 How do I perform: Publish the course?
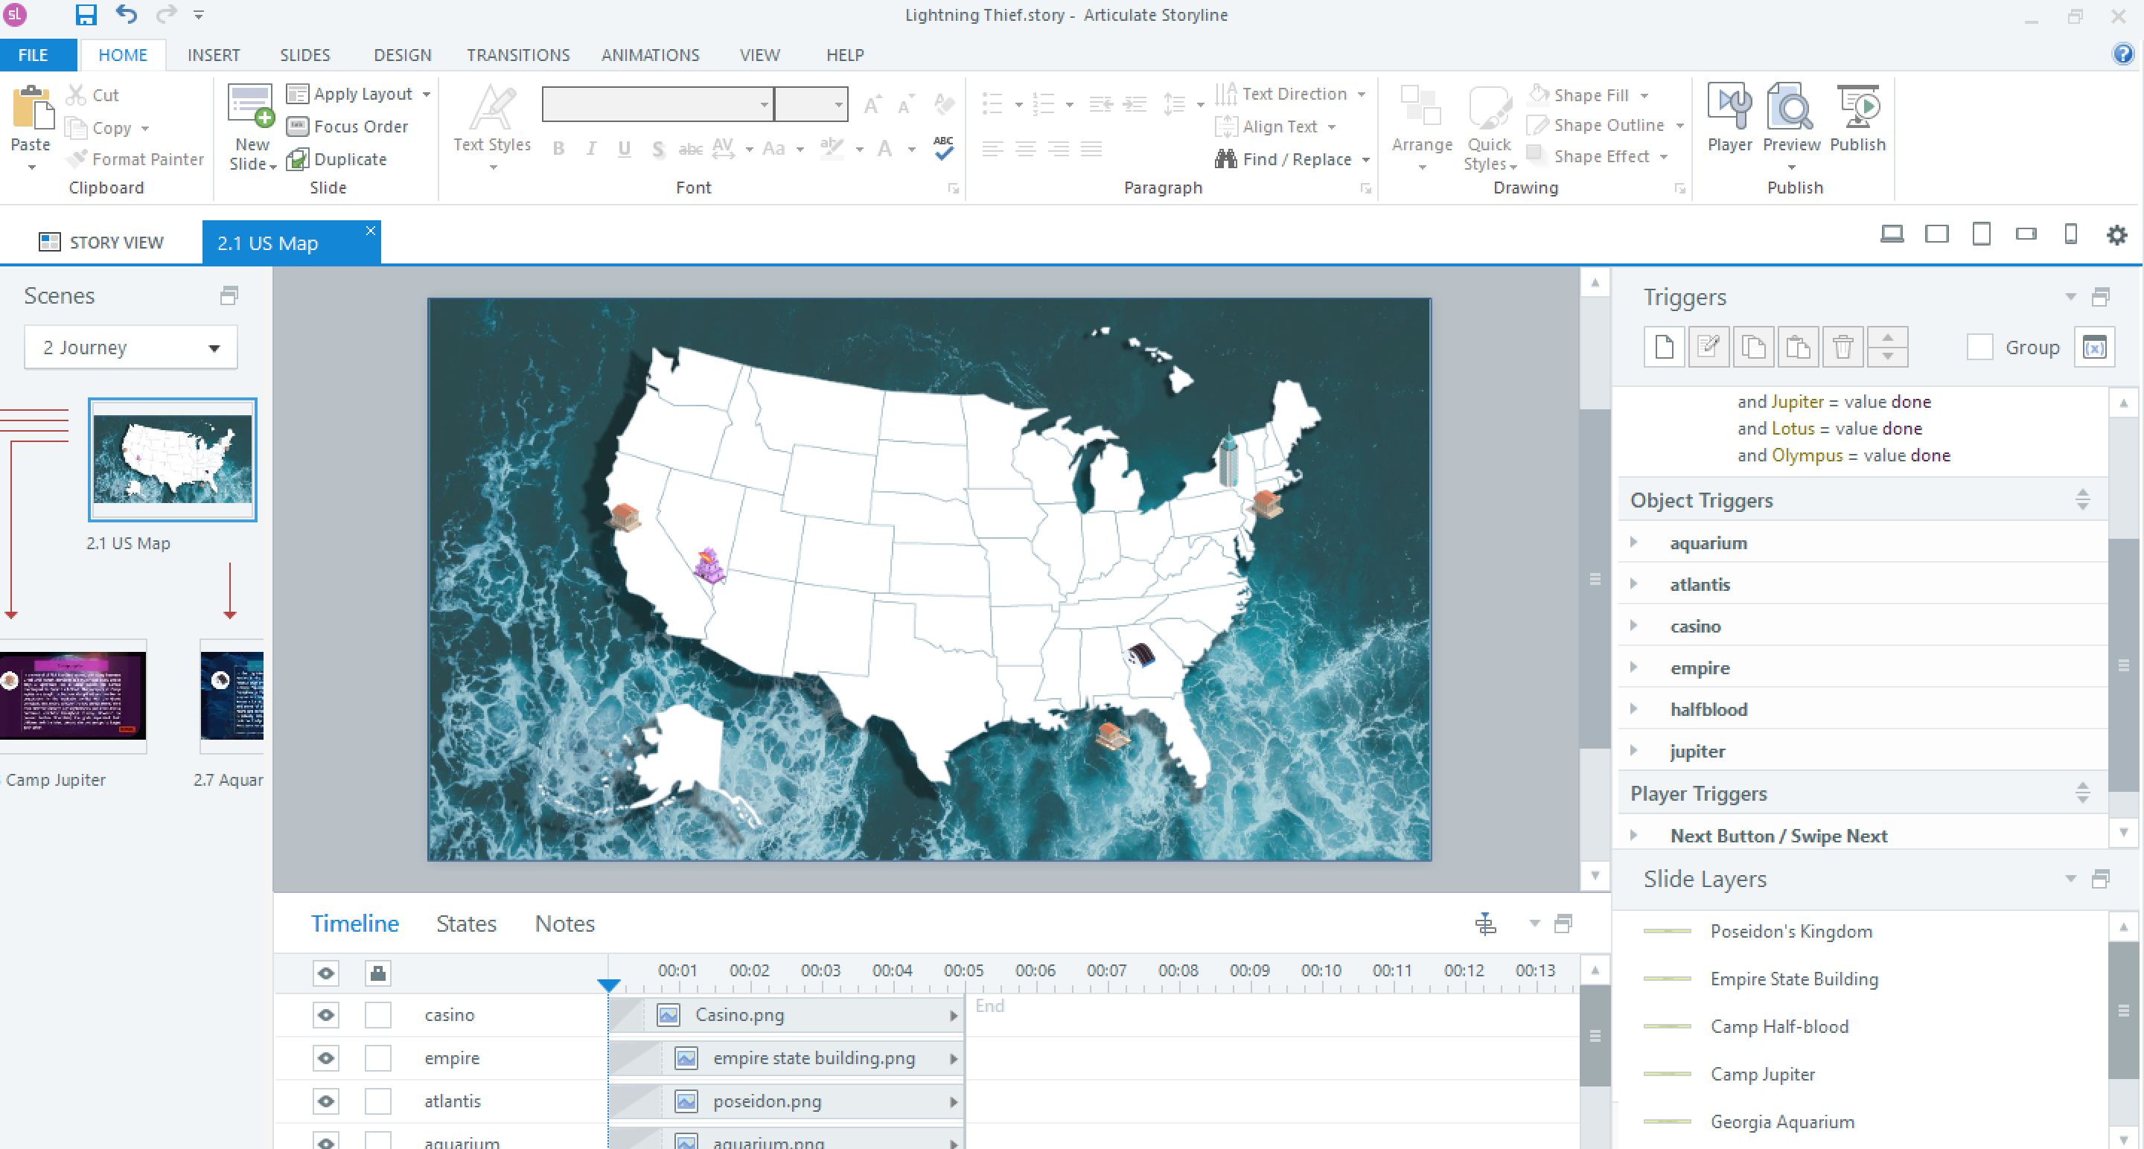click(x=1857, y=118)
